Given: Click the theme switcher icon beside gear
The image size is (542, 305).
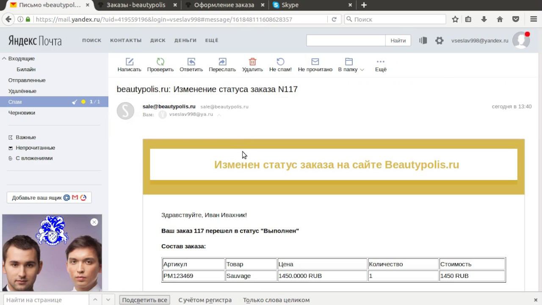Looking at the screenshot, I should pyautogui.click(x=423, y=41).
